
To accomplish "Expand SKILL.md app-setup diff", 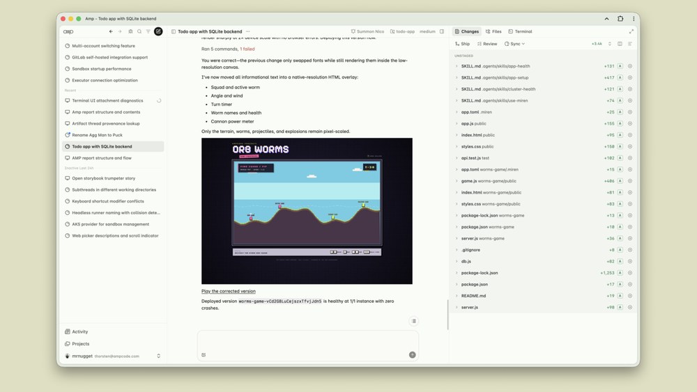I will [x=457, y=78].
